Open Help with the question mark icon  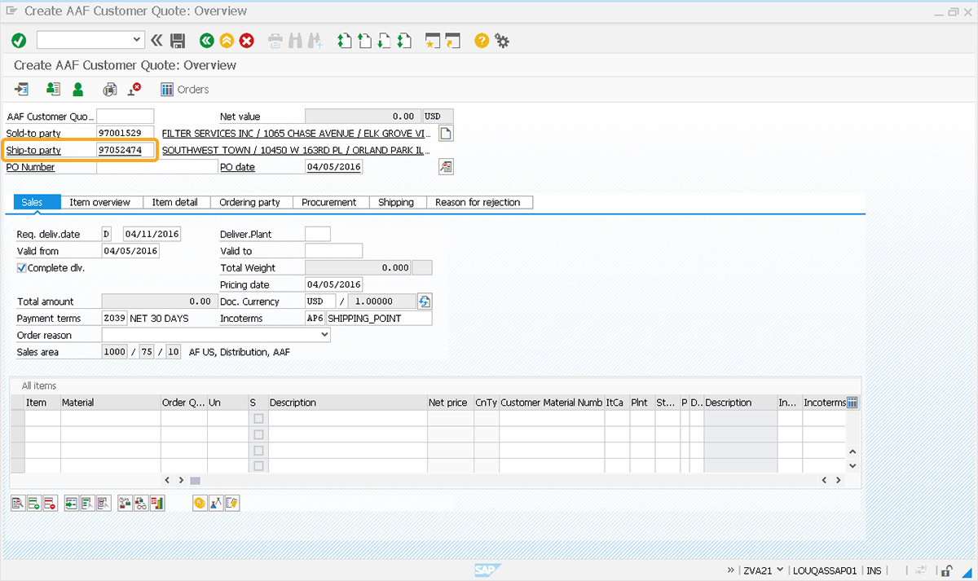(x=482, y=40)
